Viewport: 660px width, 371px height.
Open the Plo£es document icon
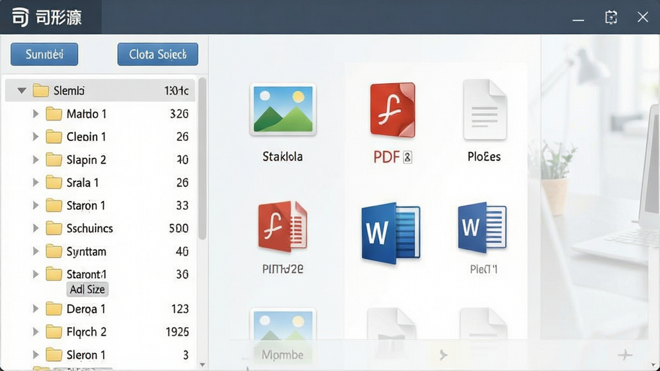(485, 109)
